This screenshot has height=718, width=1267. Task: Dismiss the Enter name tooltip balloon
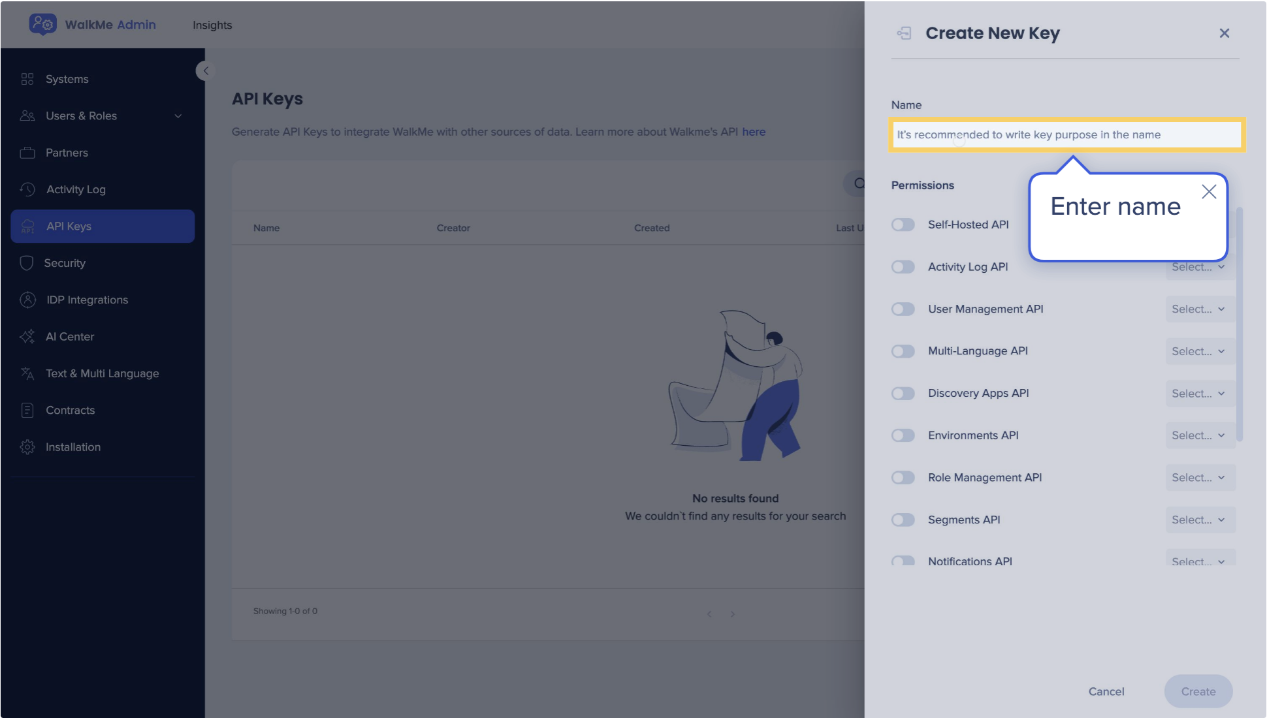pyautogui.click(x=1209, y=191)
